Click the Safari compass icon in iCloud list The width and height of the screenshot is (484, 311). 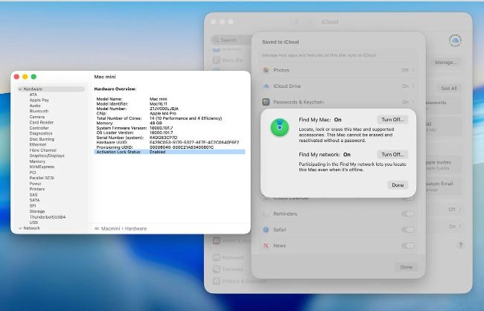266,230
